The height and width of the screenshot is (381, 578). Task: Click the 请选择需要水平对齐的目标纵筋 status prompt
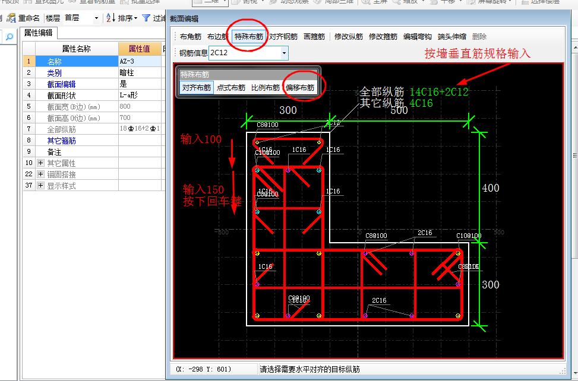(x=309, y=369)
